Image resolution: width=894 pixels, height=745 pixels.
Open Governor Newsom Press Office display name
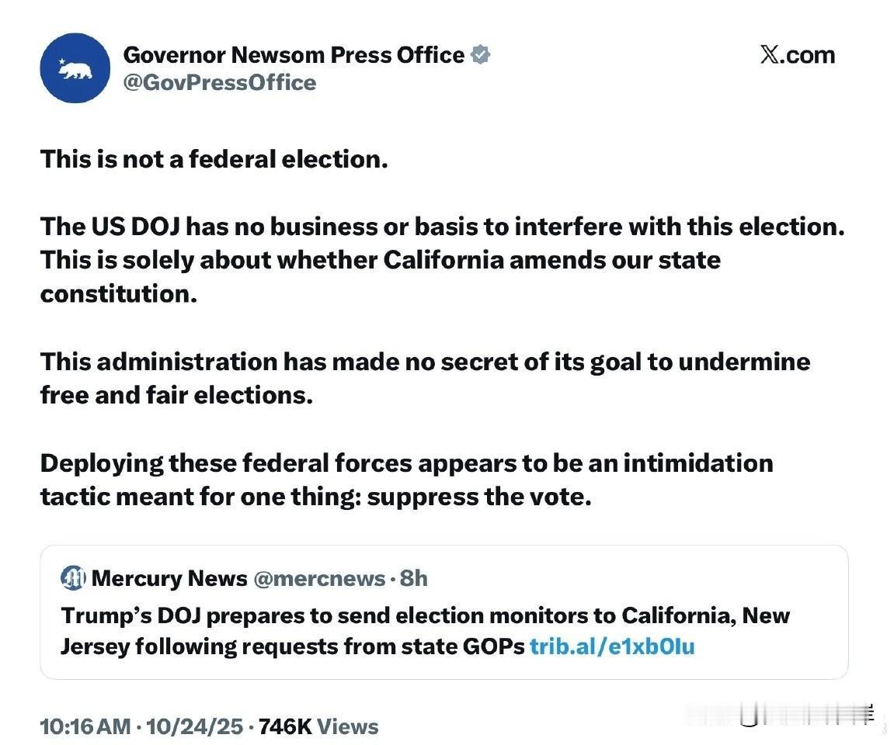coord(294,54)
